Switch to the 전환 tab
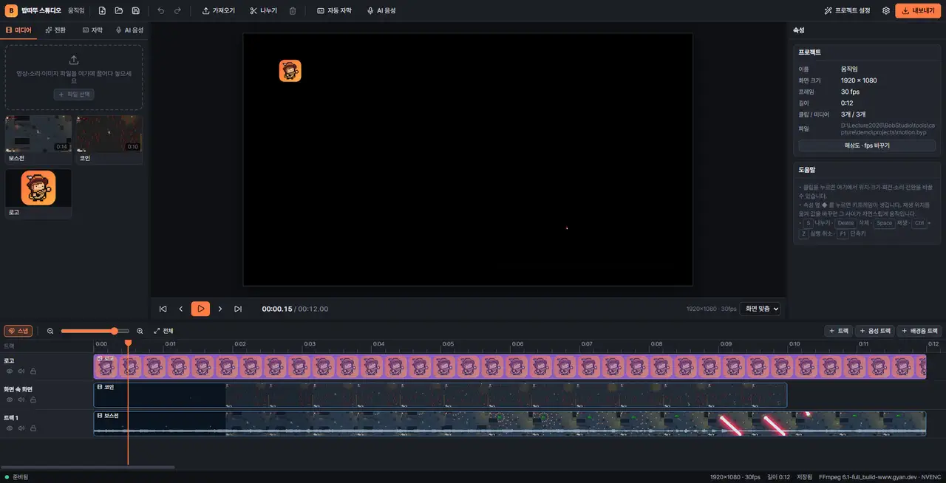The image size is (946, 483). [x=55, y=30]
